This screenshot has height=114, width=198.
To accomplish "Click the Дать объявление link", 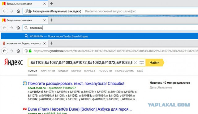I will click(x=161, y=87).
